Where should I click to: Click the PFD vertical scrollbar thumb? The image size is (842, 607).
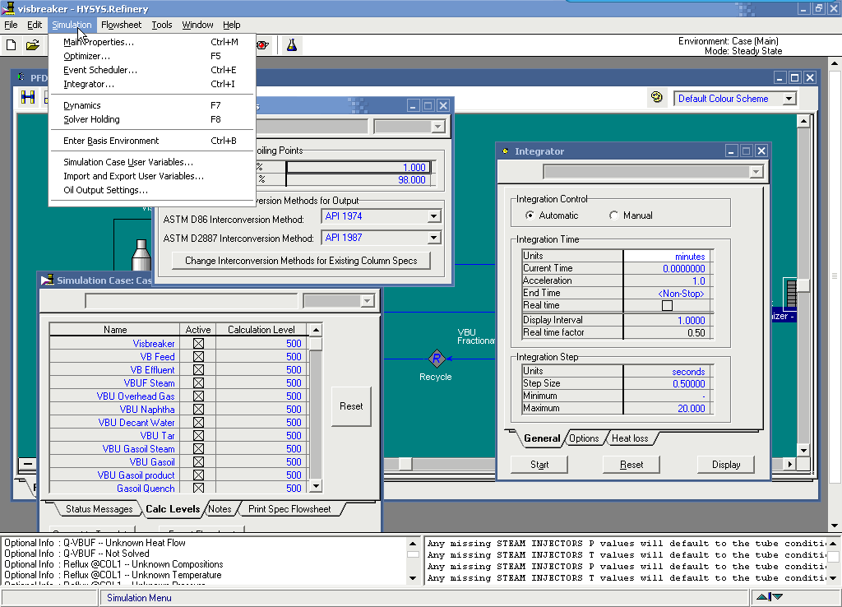pyautogui.click(x=803, y=284)
